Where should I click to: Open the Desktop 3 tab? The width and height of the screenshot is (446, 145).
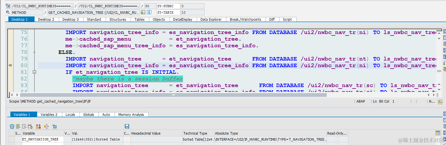coord(71,19)
